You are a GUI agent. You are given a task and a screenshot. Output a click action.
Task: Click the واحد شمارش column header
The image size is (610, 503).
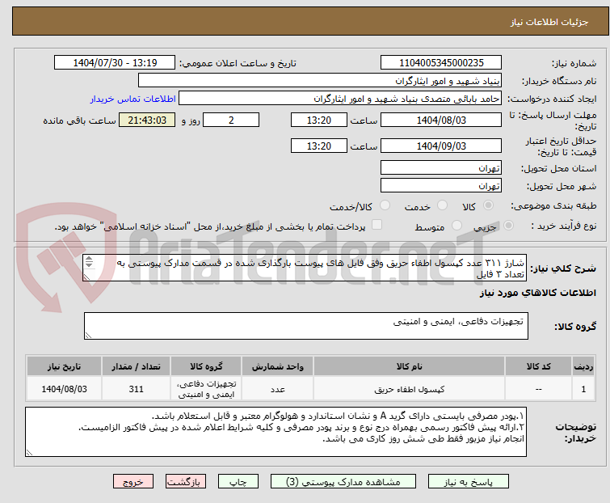tap(277, 366)
